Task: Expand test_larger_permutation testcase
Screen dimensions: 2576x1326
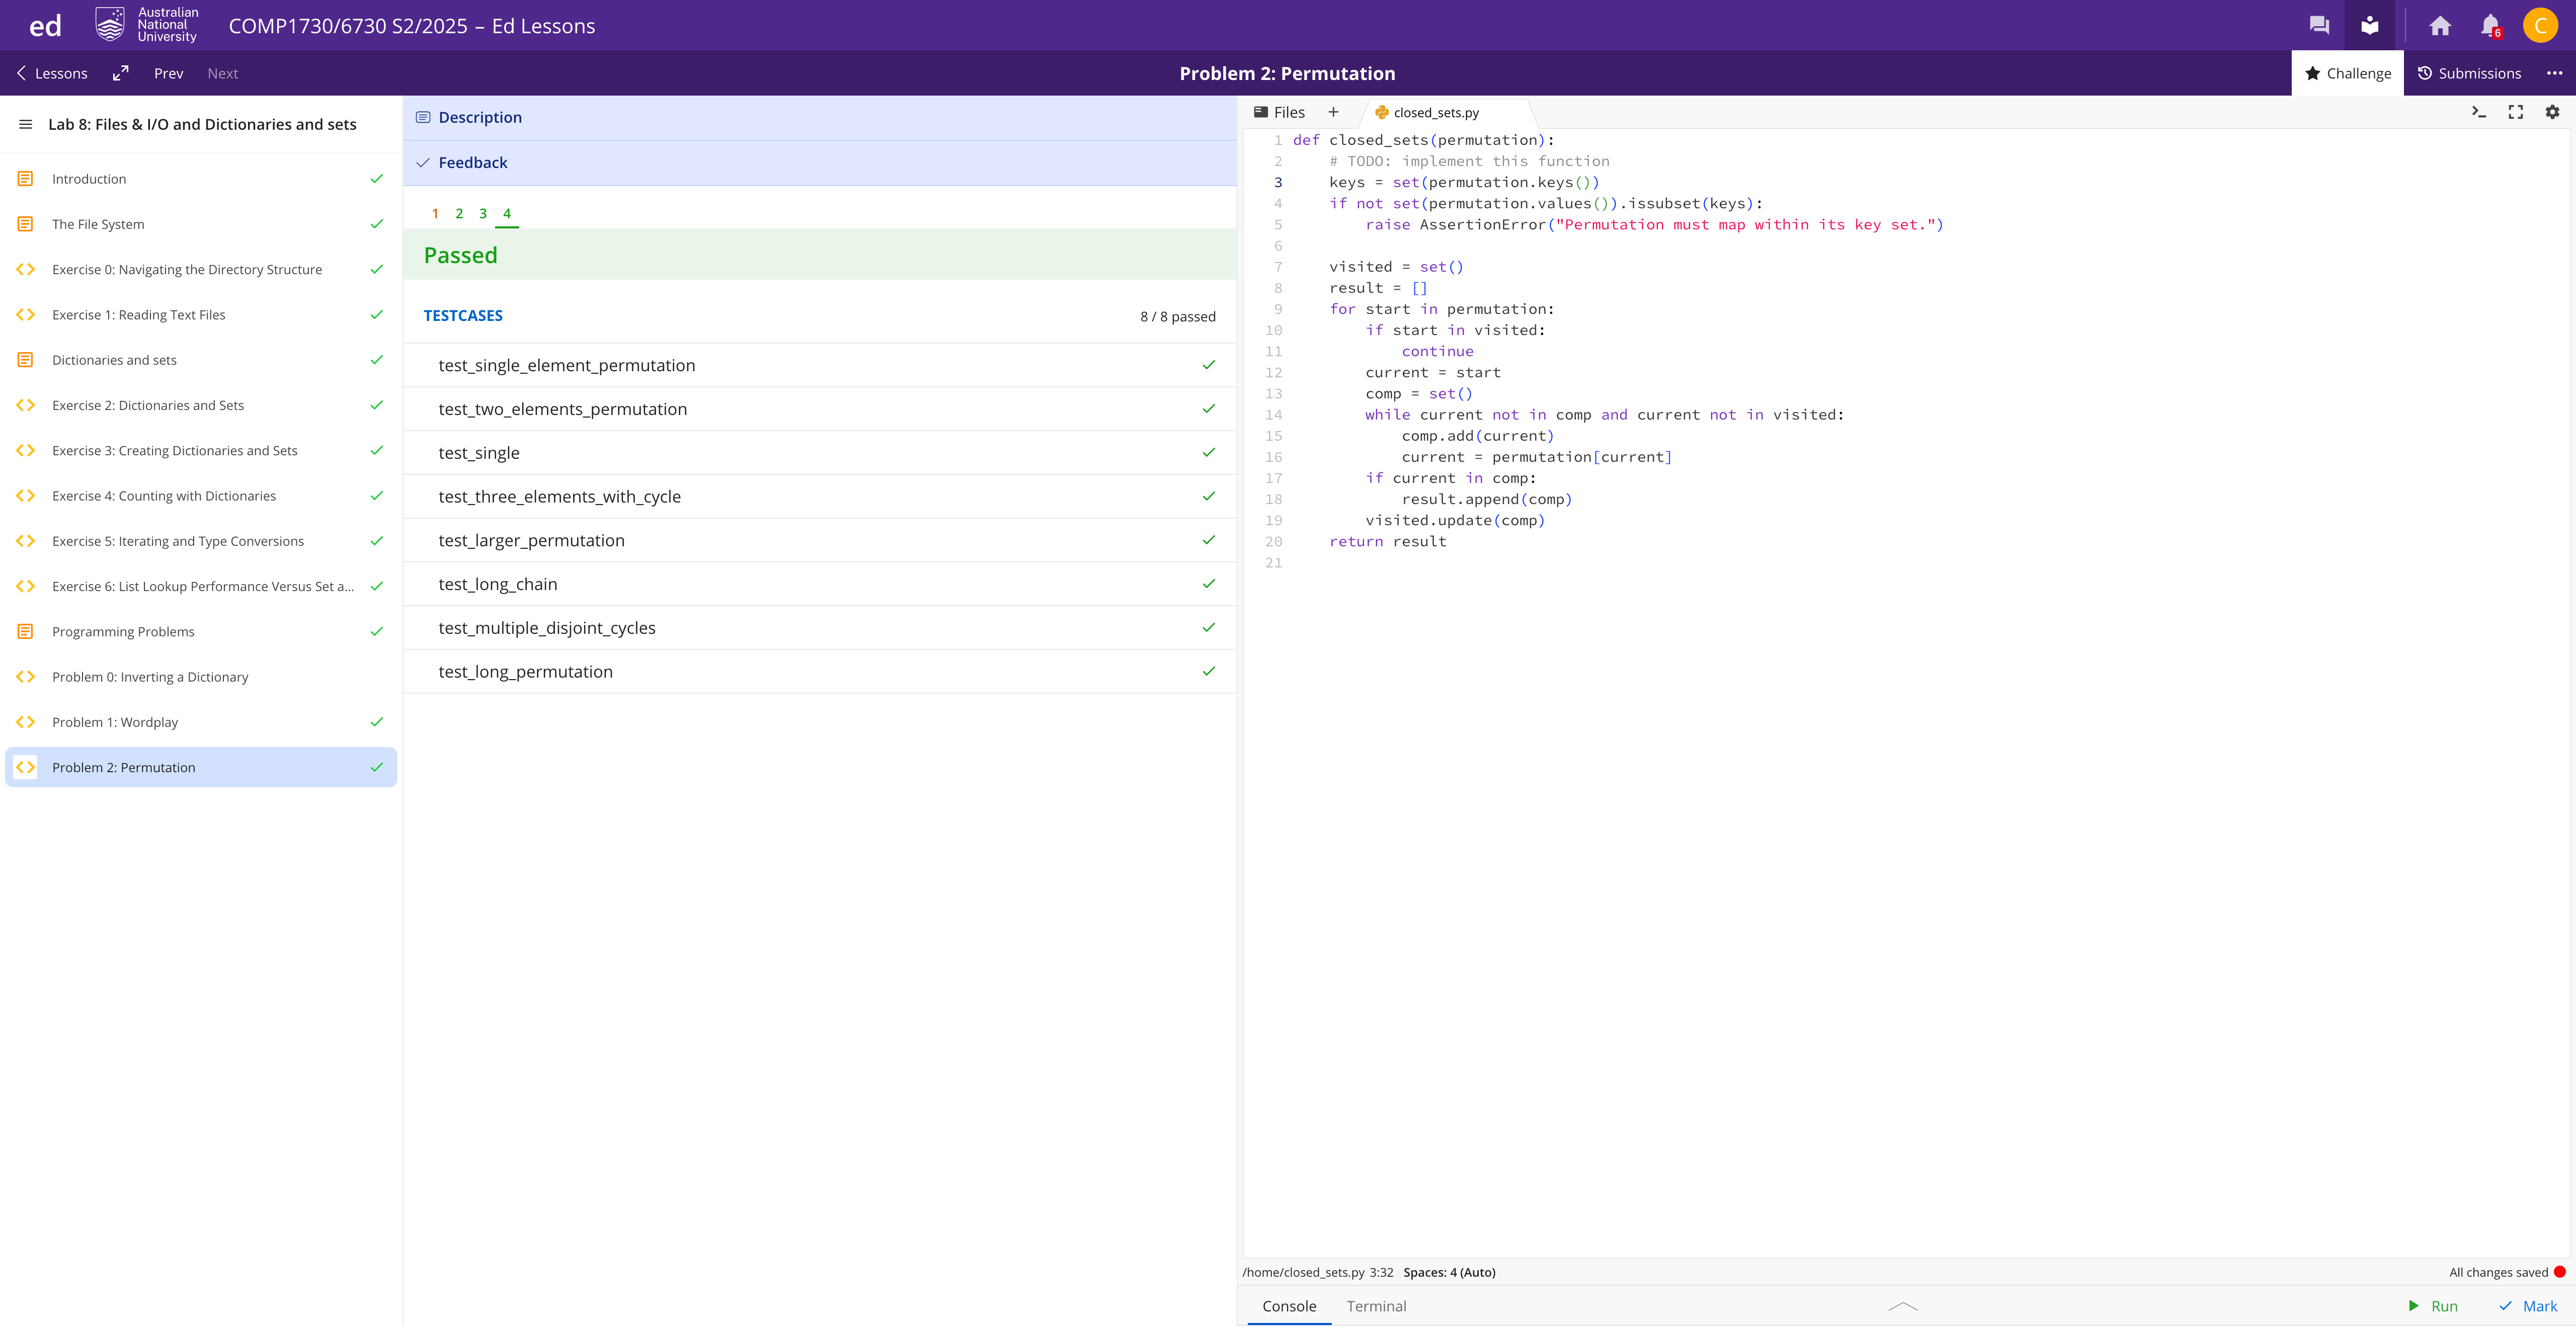Action: point(820,541)
